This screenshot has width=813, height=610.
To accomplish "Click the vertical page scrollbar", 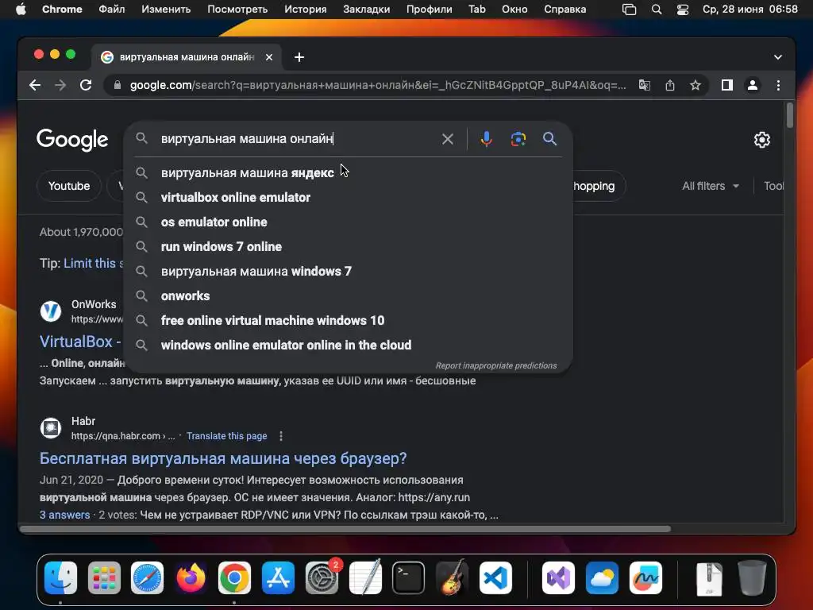I will [x=790, y=115].
